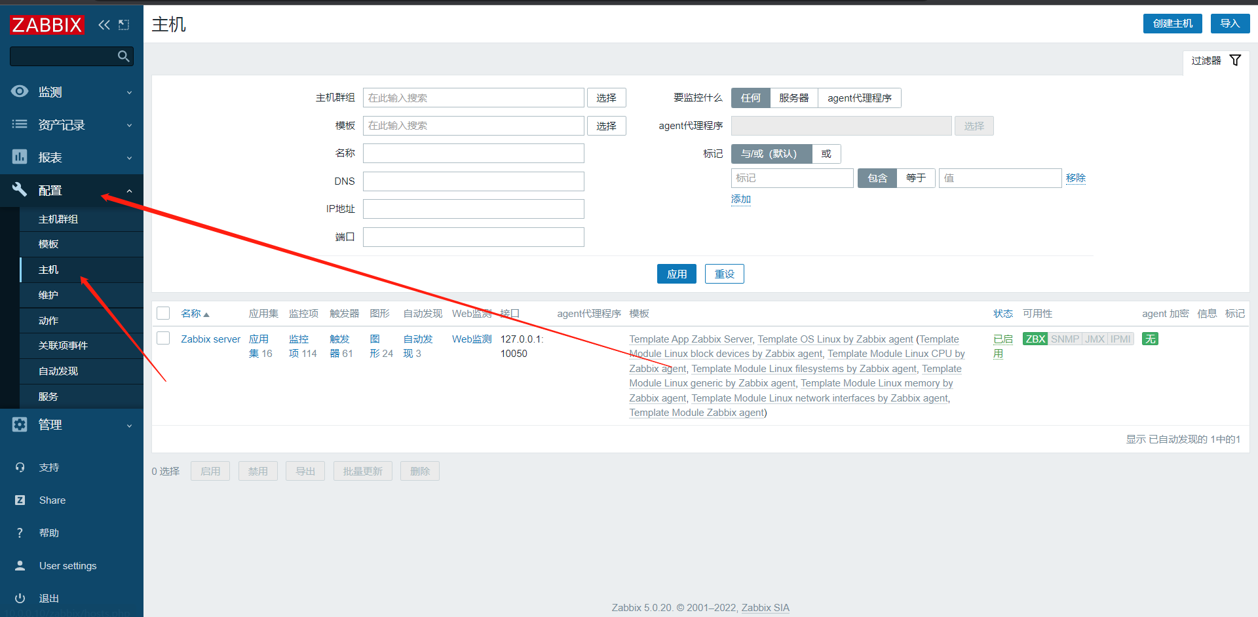This screenshot has height=617, width=1258.
Task: Click the 移除 tag link
Action: 1076,178
